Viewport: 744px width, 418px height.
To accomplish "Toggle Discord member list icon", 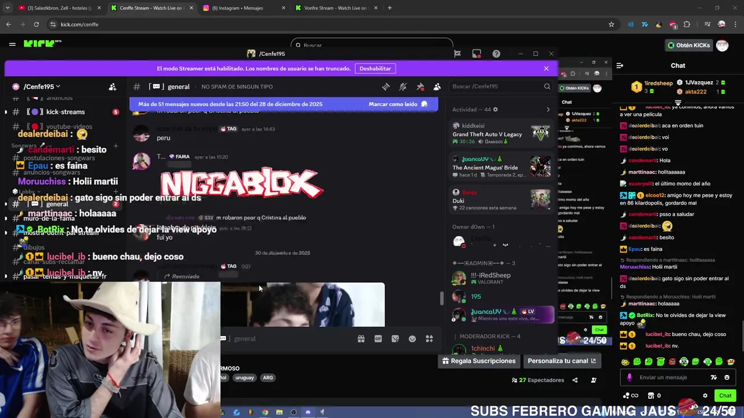I will [x=437, y=87].
